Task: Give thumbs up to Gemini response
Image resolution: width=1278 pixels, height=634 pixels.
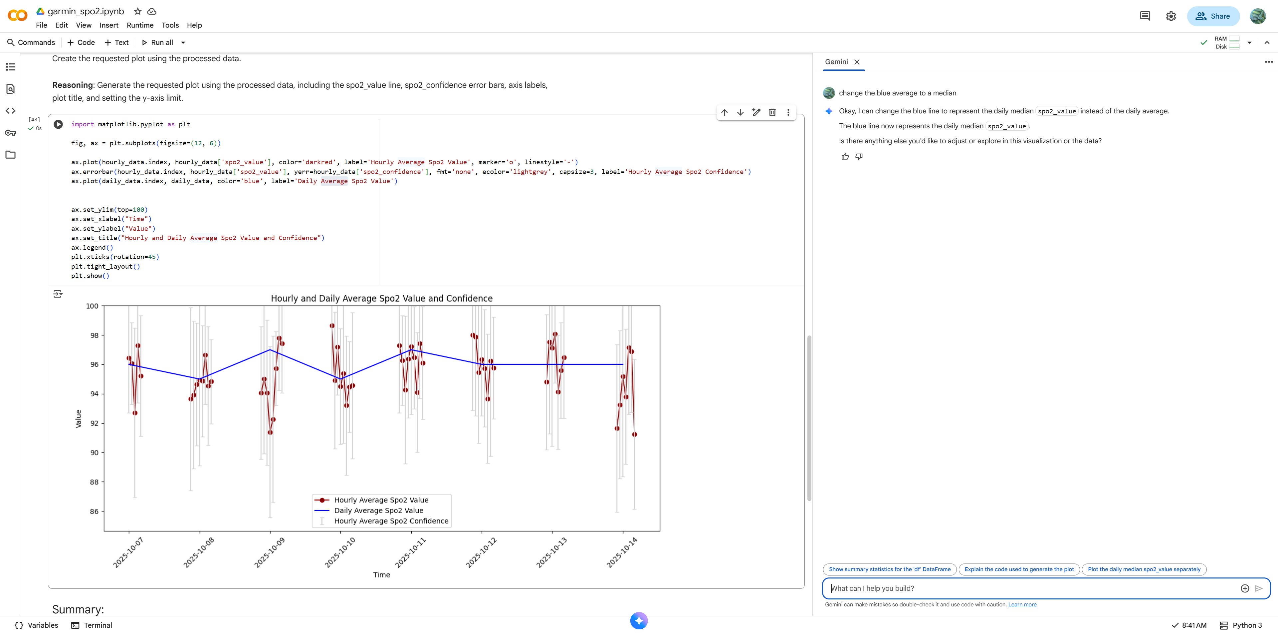Action: click(845, 157)
